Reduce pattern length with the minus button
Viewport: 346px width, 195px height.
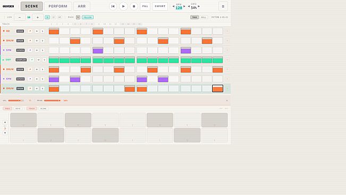(20, 17)
